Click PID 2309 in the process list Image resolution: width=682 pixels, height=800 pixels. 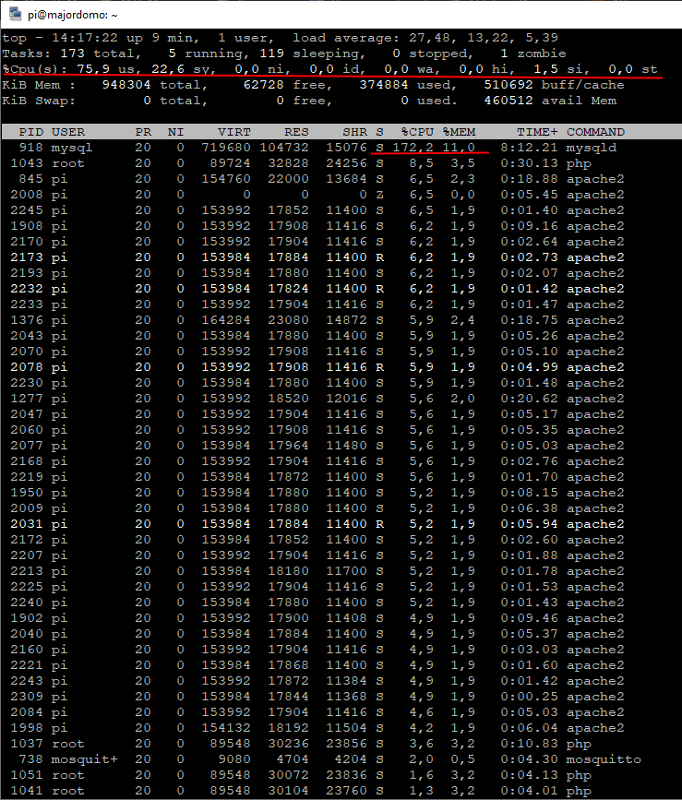point(27,697)
